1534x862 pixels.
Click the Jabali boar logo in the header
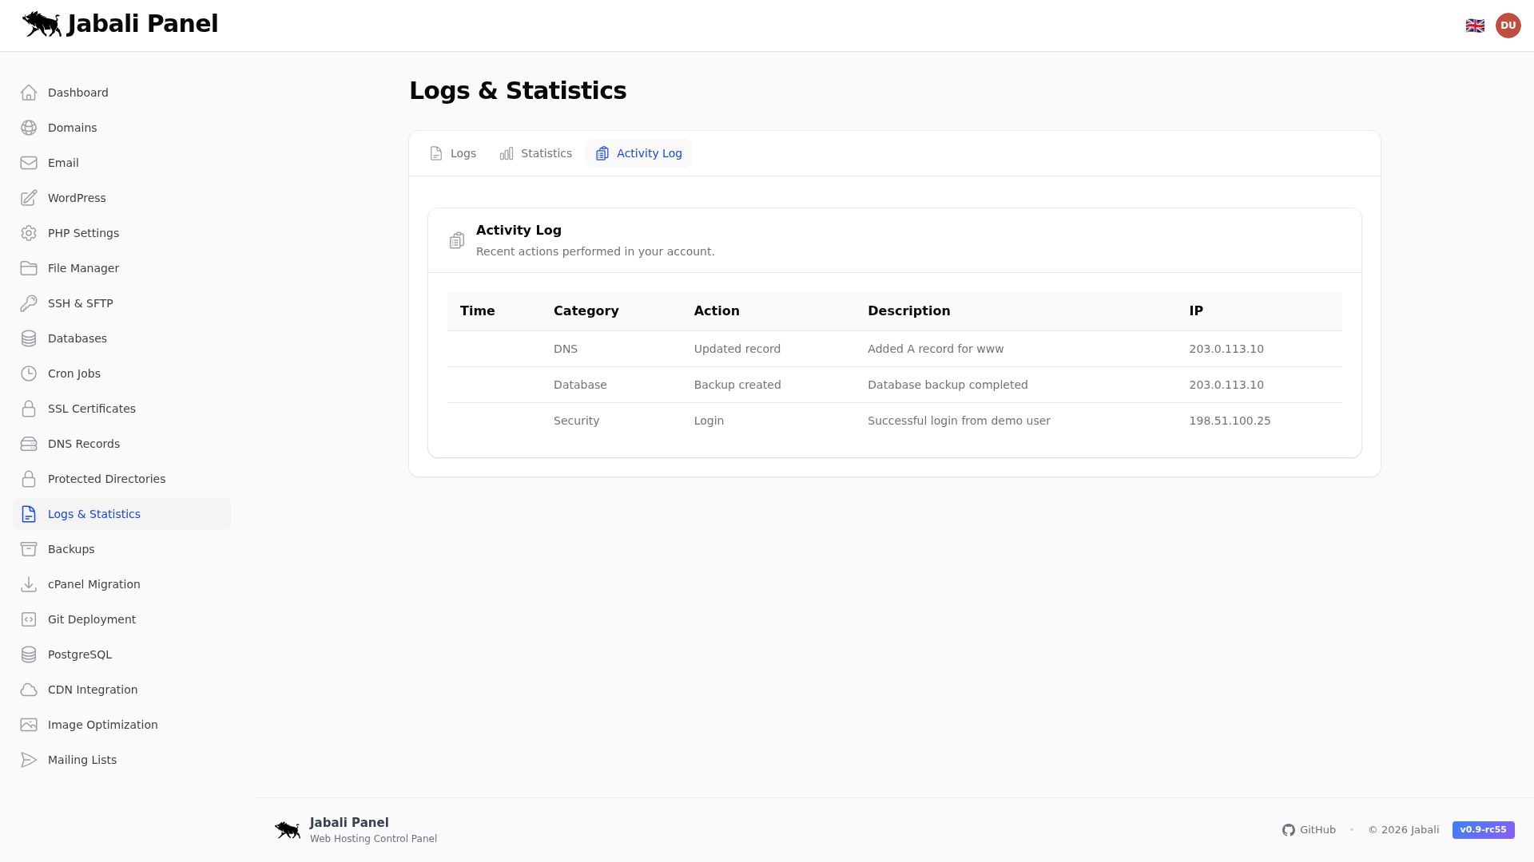coord(42,24)
